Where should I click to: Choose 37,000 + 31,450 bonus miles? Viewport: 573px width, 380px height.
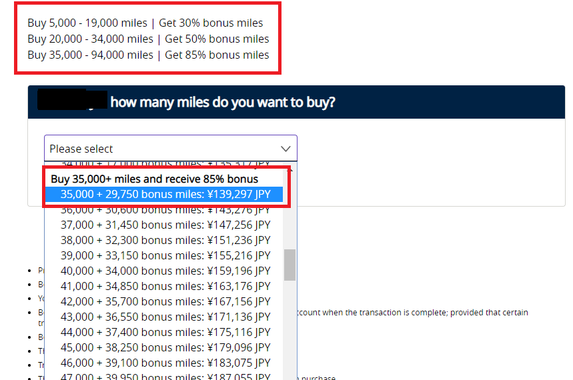(165, 225)
